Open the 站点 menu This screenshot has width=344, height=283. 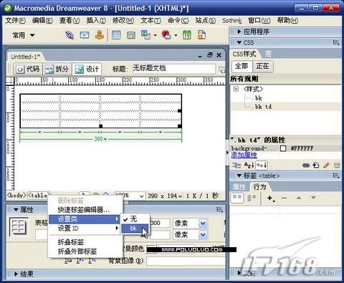point(206,21)
